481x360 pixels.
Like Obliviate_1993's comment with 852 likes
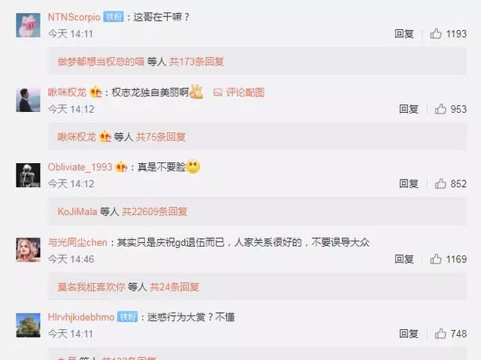click(x=440, y=183)
